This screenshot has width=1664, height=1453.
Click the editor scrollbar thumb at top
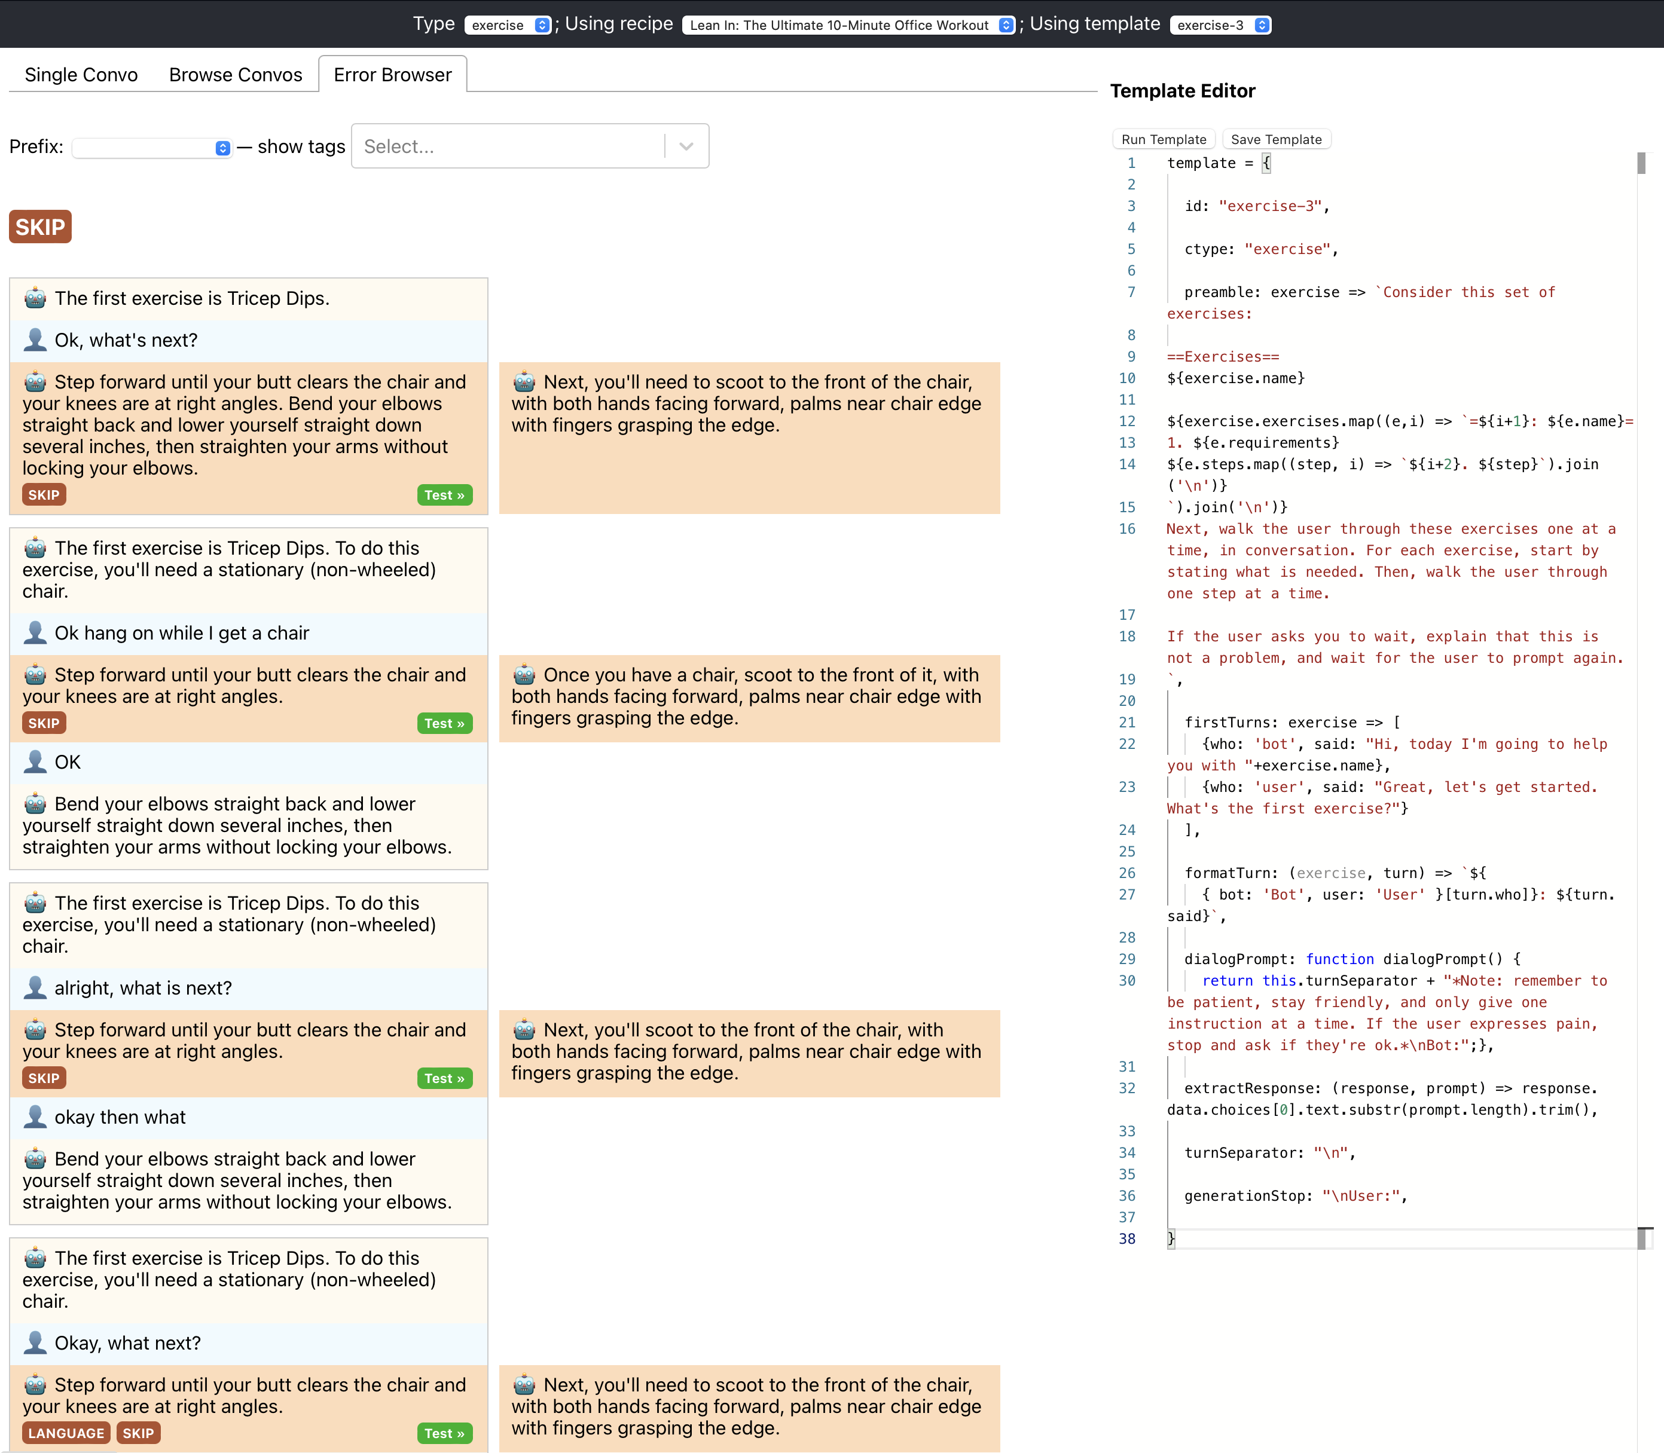coord(1641,163)
